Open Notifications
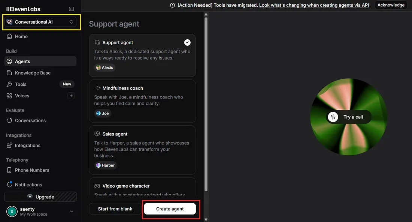 tap(40, 185)
